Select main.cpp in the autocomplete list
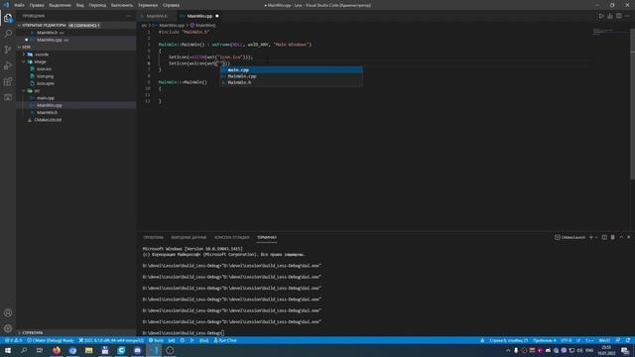The width and height of the screenshot is (635, 357). pos(291,70)
